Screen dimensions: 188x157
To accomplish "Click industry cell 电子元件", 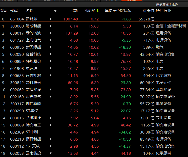I will click(163, 83).
